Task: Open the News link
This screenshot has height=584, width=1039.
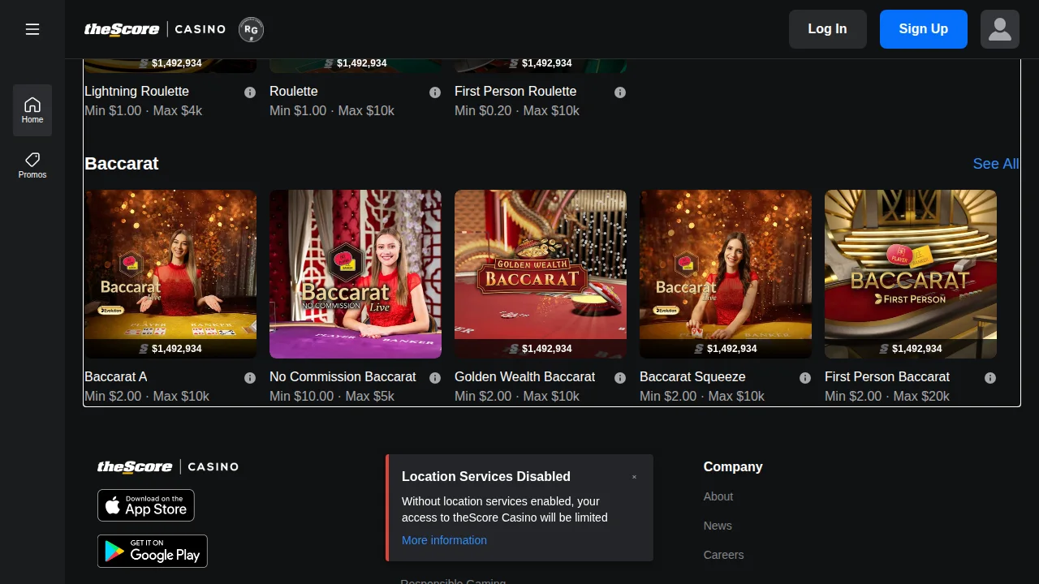Action: 718,526
